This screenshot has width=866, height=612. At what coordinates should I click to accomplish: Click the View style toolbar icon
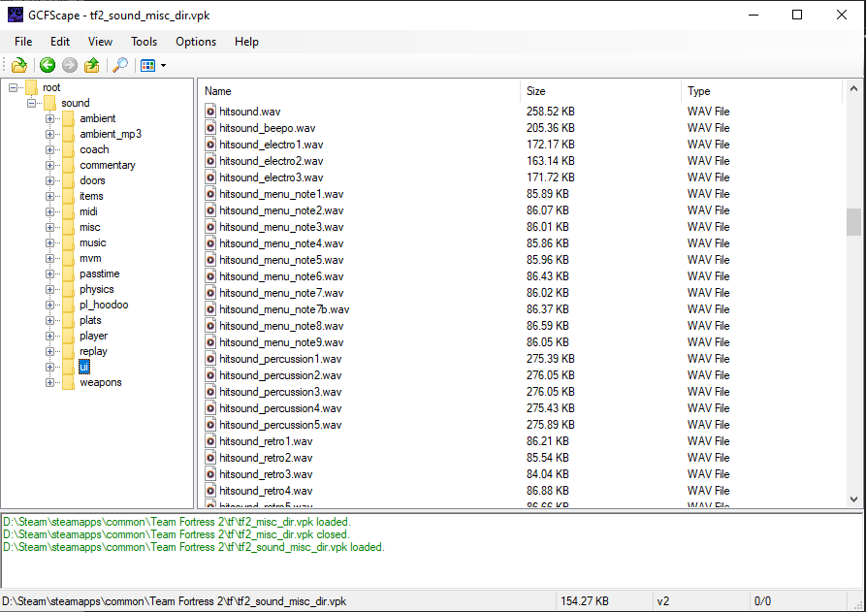[147, 66]
